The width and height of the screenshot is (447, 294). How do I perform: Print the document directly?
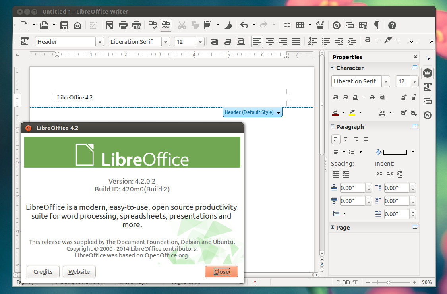point(123,25)
